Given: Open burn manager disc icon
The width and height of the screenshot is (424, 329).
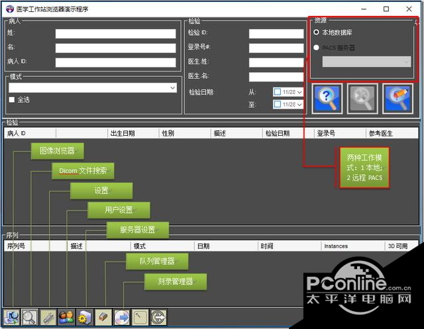Looking at the screenshot, I should [122, 317].
